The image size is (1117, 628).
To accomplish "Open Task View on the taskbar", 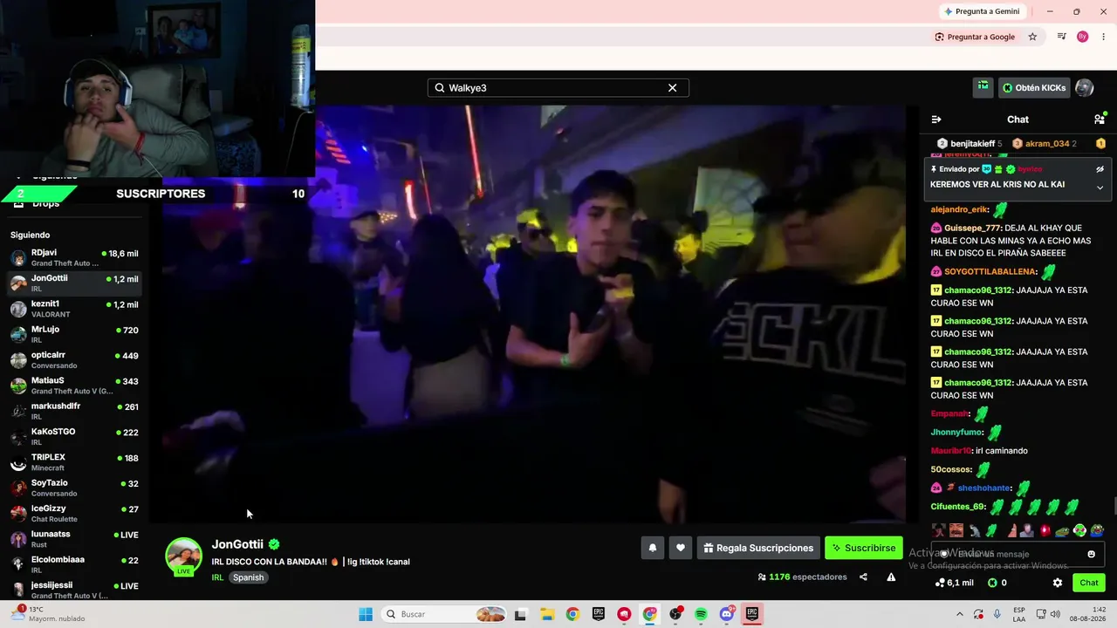I will click(521, 614).
